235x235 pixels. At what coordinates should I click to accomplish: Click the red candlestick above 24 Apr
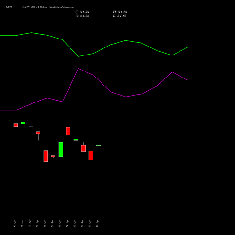click(x=68, y=131)
